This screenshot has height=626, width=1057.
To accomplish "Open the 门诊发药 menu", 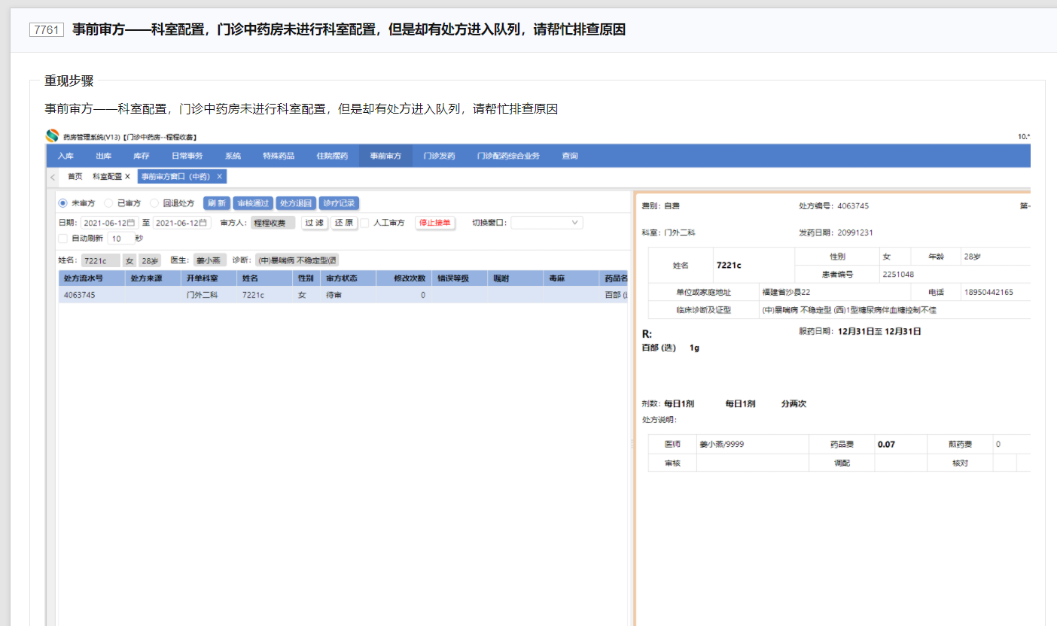I will (x=439, y=156).
